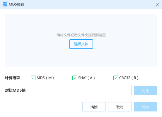Disable the CRC32 (R) checkbox

coord(116,78)
